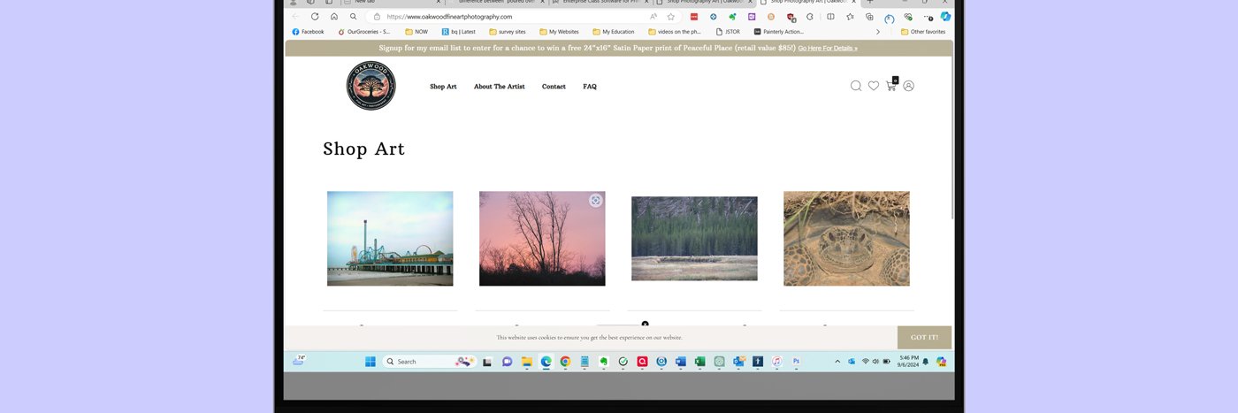Open the NOW bookmarks folder
Image resolution: width=1238 pixels, height=413 pixels.
click(x=416, y=32)
